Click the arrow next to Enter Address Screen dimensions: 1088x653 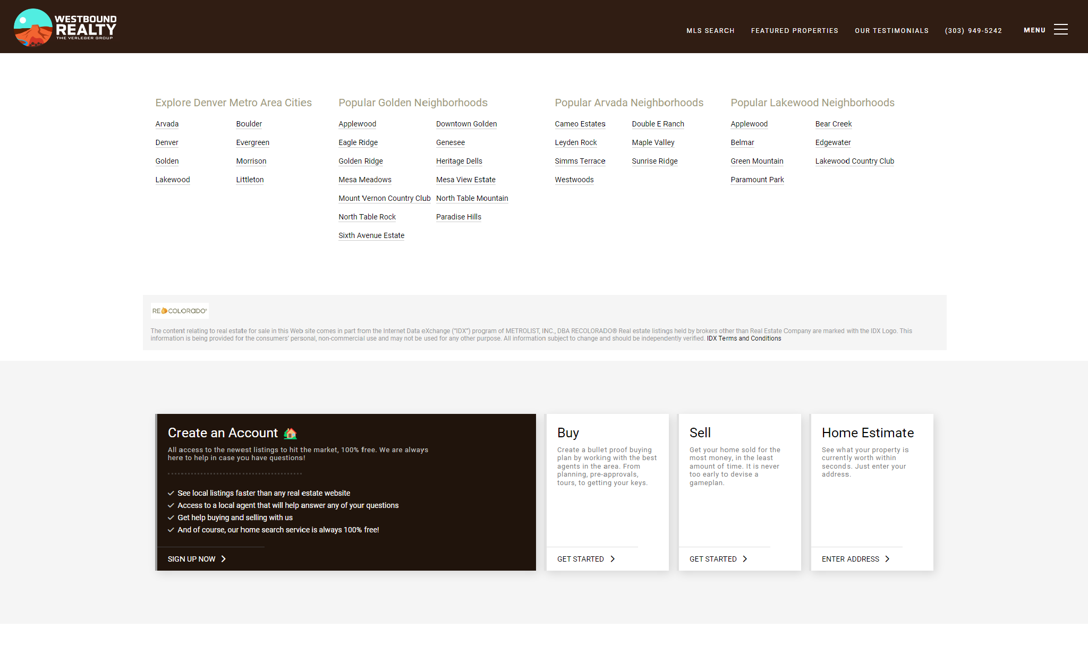click(887, 559)
